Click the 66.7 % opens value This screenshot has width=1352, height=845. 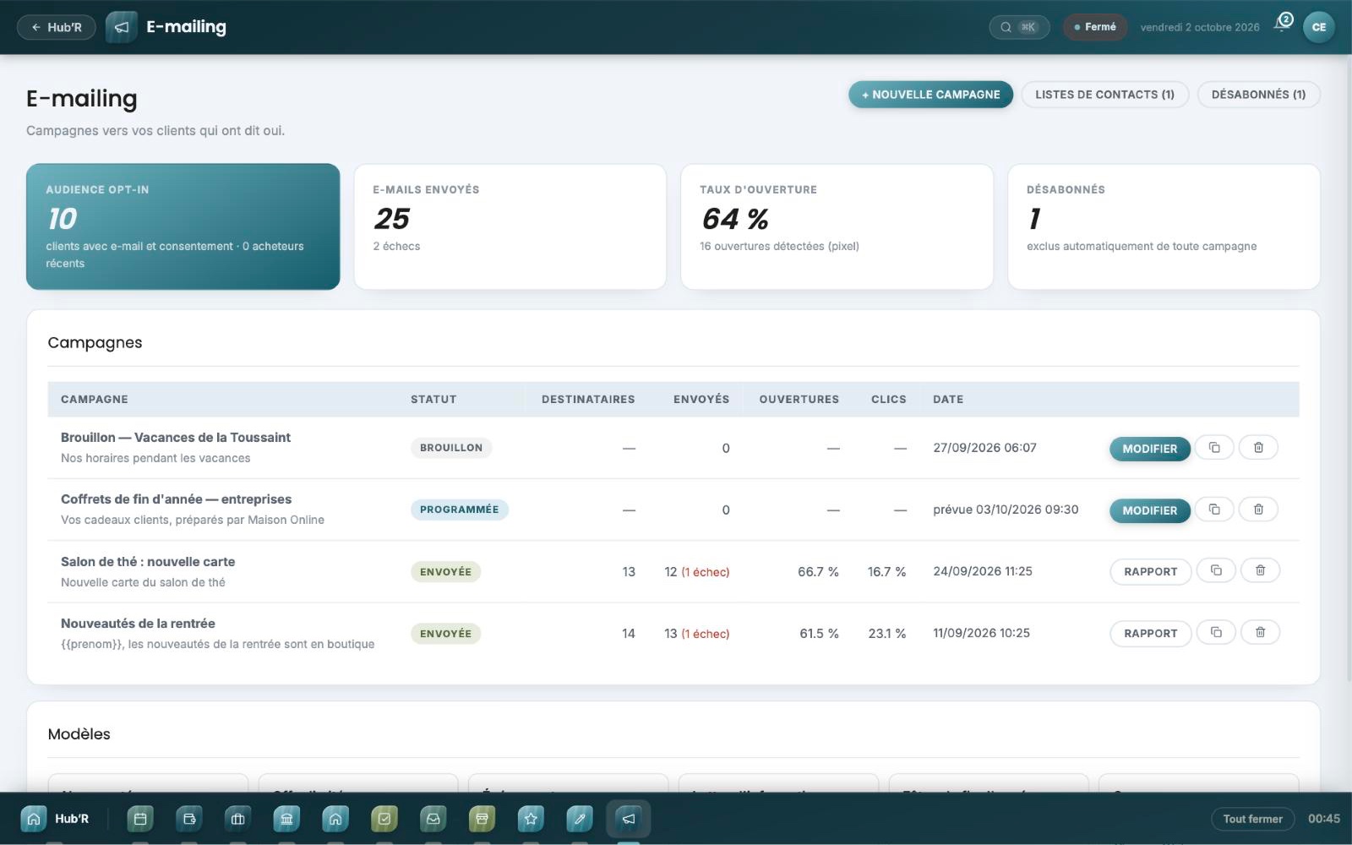pos(818,572)
